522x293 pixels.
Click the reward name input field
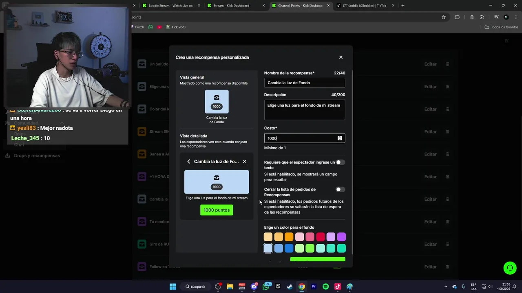tap(305, 83)
